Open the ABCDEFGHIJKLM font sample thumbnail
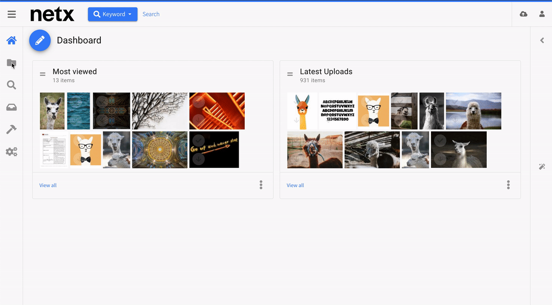Image resolution: width=552 pixels, height=305 pixels. (338, 111)
